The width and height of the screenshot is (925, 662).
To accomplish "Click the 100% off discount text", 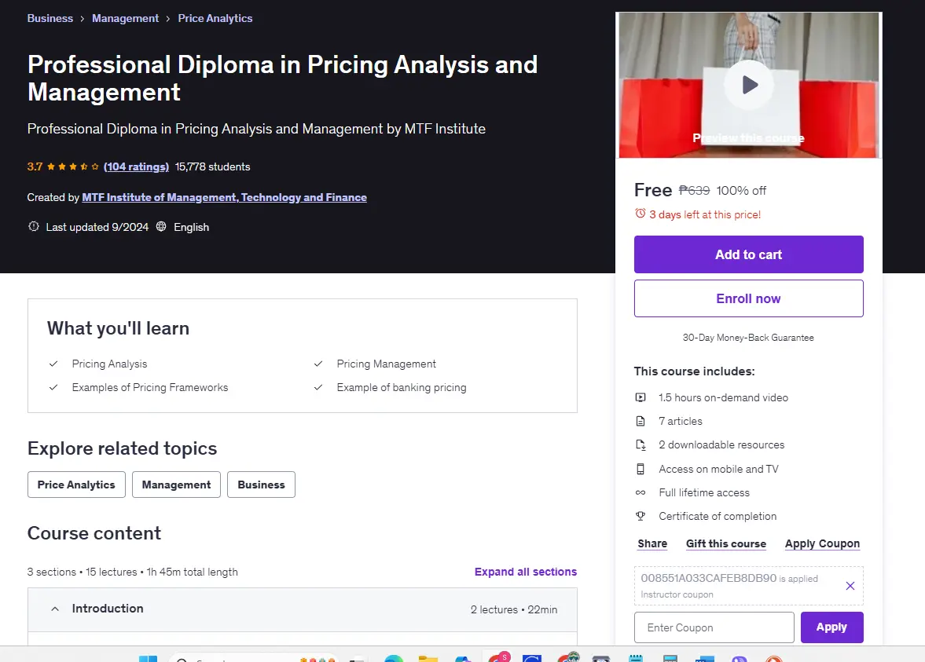I will (x=741, y=190).
